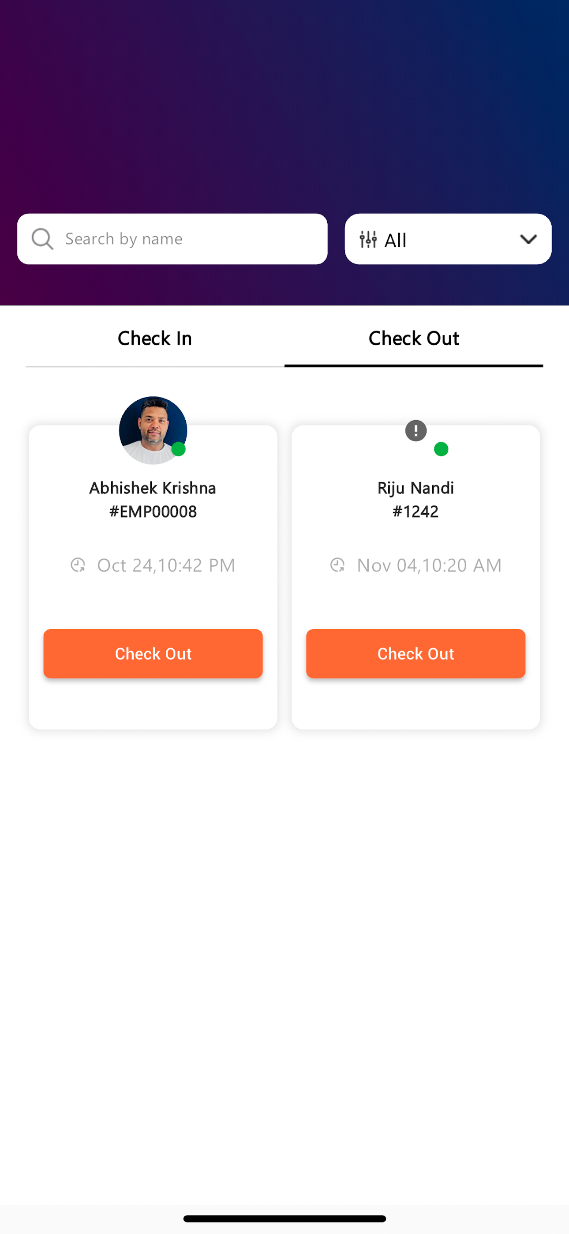The image size is (569, 1234).
Task: Check out Abhishek Krishna
Action: click(x=153, y=653)
